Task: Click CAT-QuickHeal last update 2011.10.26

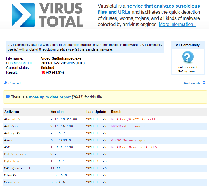Action: point(96,168)
